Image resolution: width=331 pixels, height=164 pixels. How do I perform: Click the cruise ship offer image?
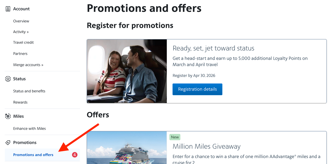coord(127,150)
